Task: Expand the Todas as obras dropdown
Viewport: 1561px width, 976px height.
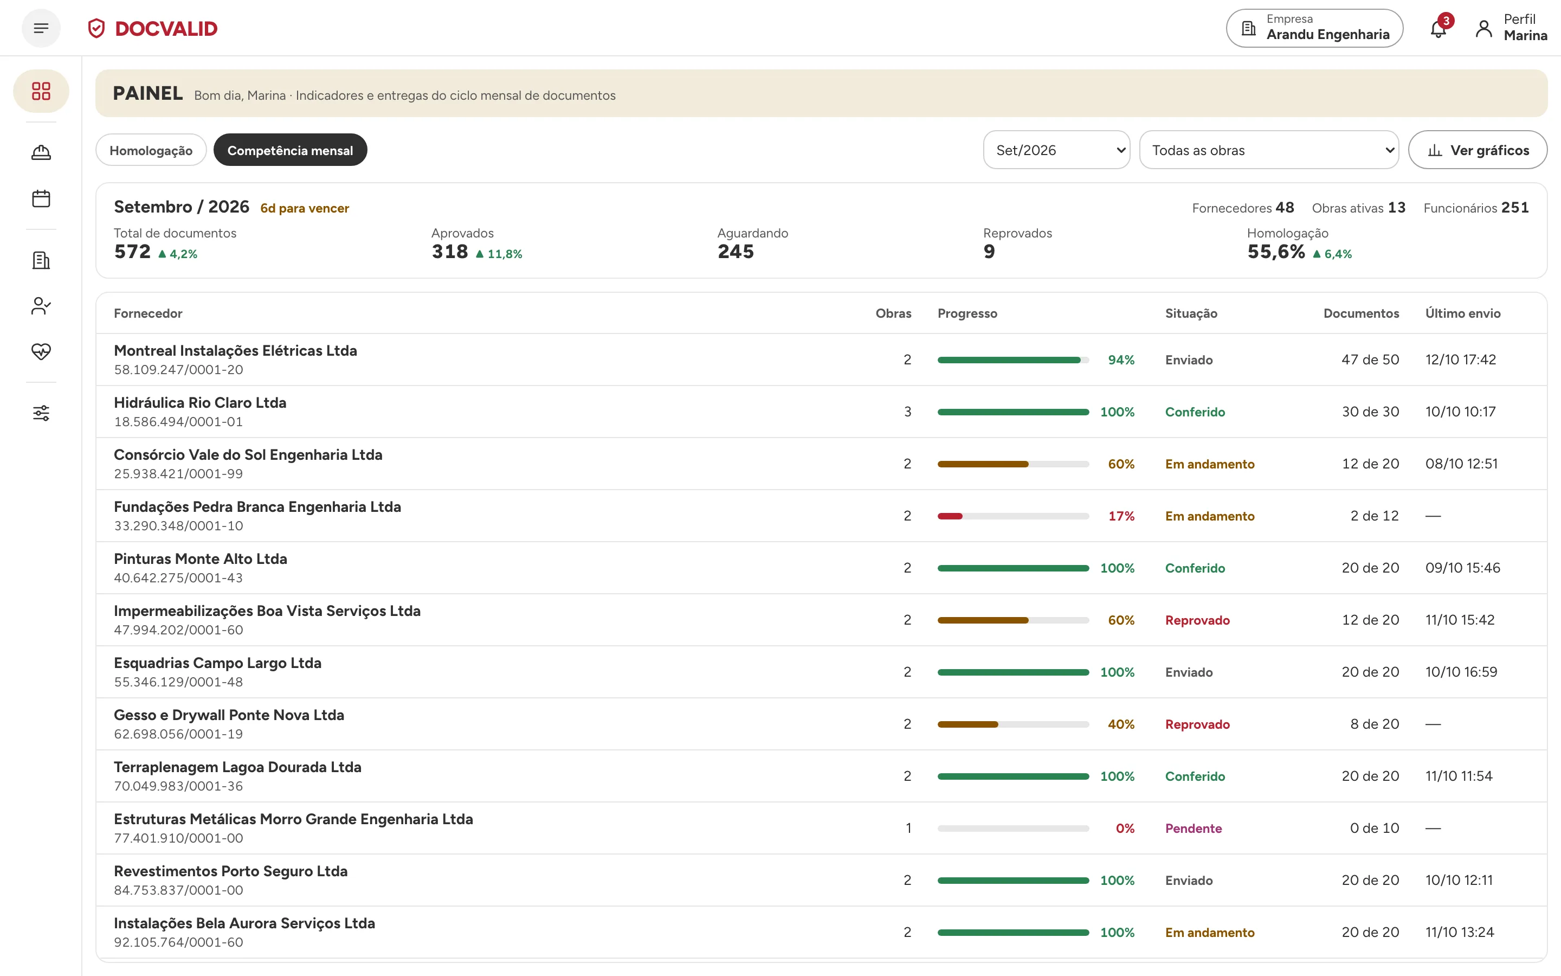Action: [1269, 150]
